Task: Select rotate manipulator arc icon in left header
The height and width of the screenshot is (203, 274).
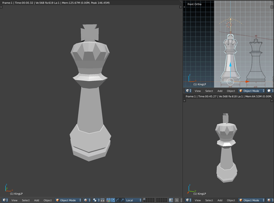Action: [117, 200]
